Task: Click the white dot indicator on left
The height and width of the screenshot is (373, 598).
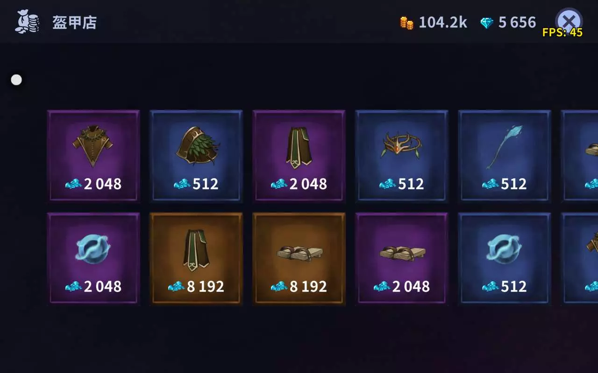Action: click(16, 80)
